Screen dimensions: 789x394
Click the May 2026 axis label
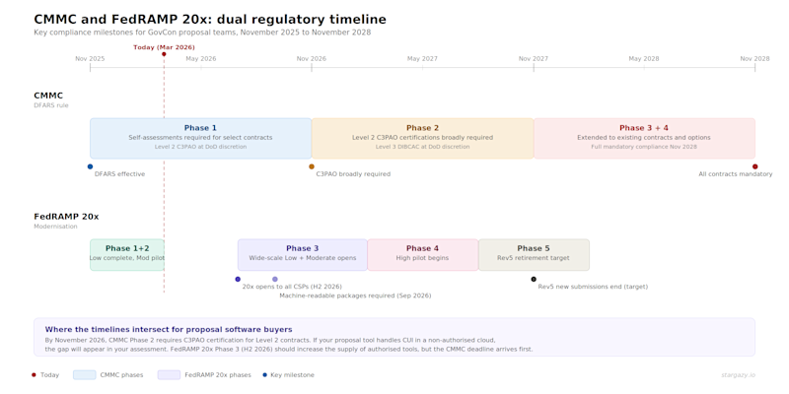(x=201, y=59)
